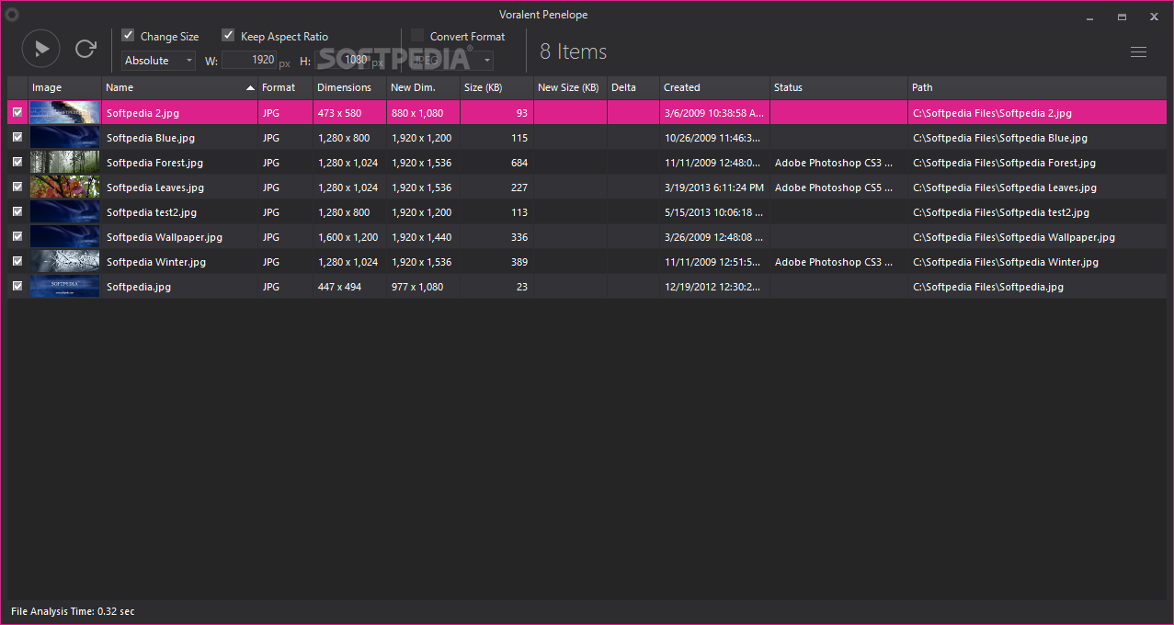Viewport: 1174px width, 625px height.
Task: Select the Softpedia Blue.jpg file name
Action: [151, 138]
